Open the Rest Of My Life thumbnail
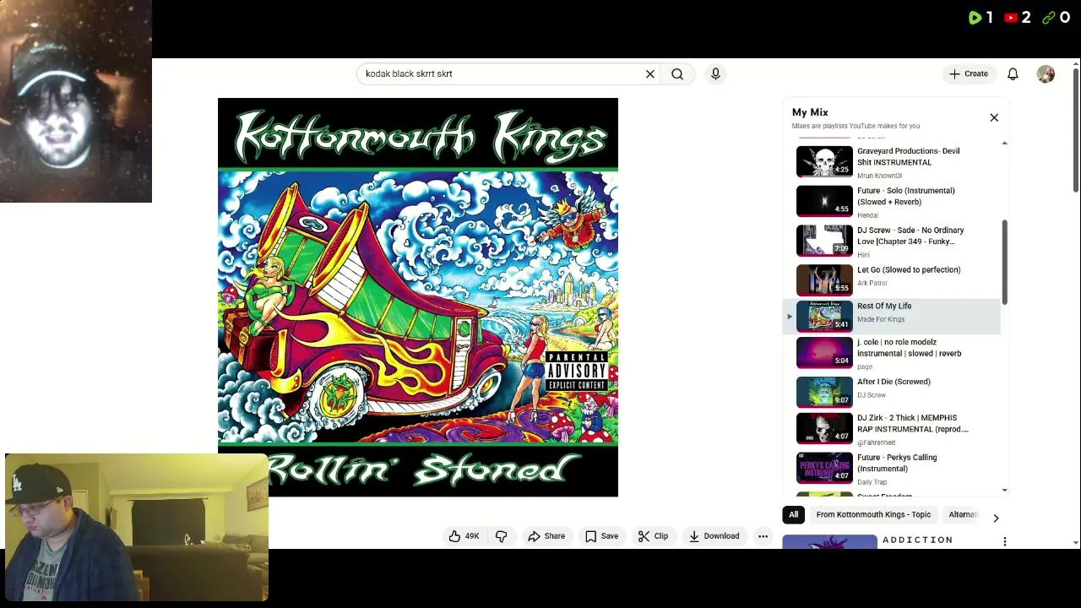The width and height of the screenshot is (1081, 608). 824,316
